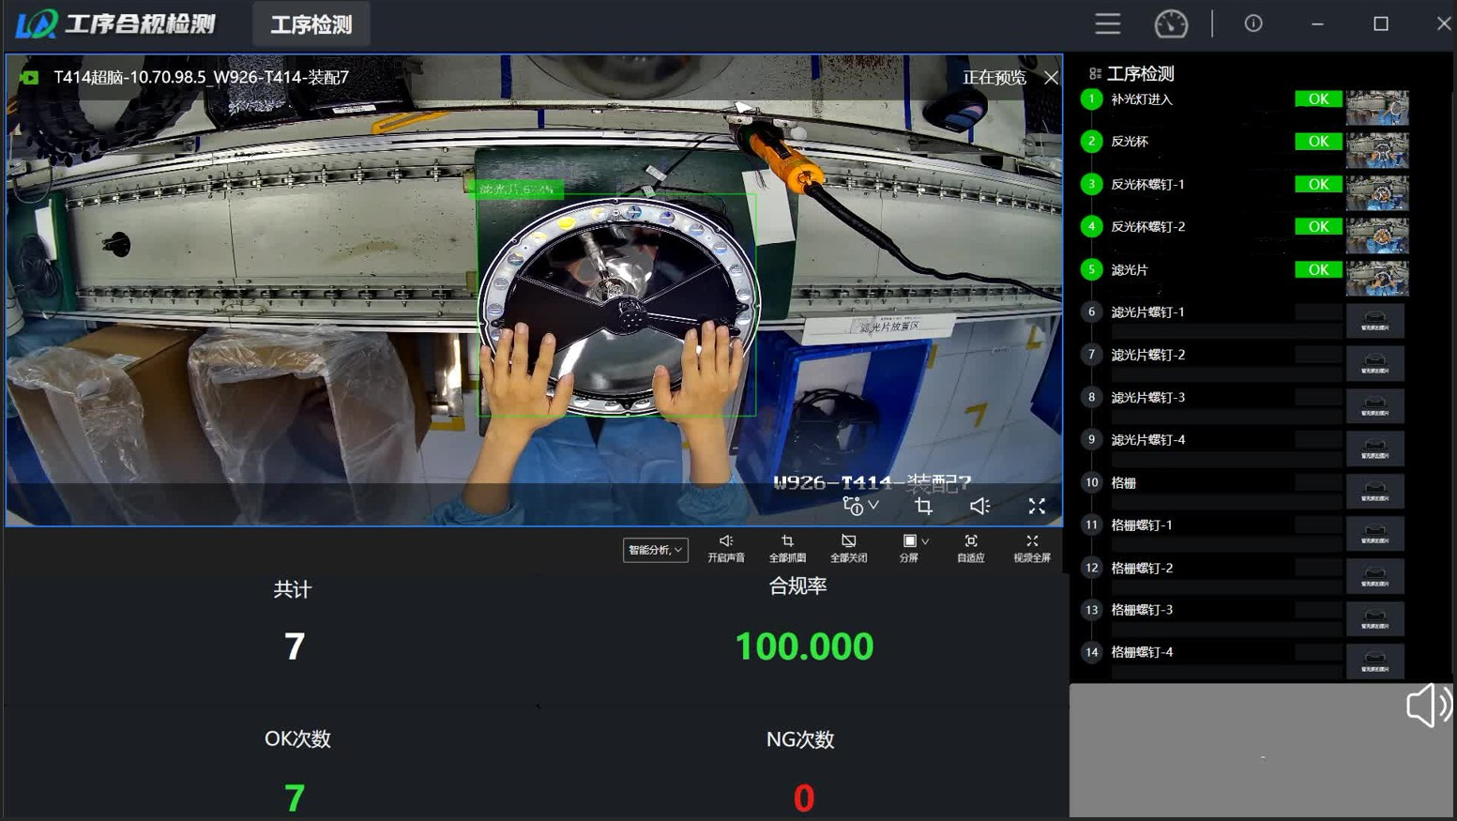Select step 5 滤光片 in process list
Screen dimensions: 1457x821
click(1130, 270)
